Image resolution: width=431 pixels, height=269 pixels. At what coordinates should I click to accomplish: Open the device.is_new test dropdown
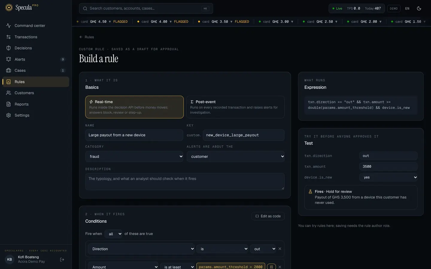(388, 177)
